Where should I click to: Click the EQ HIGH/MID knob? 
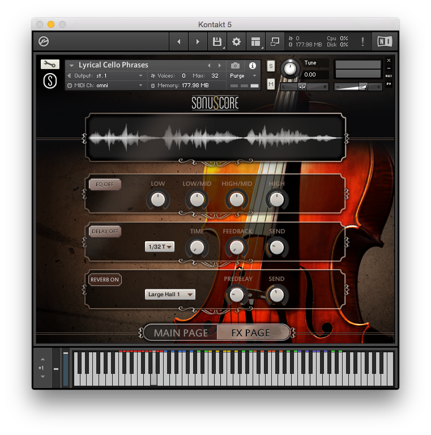pos(237,199)
